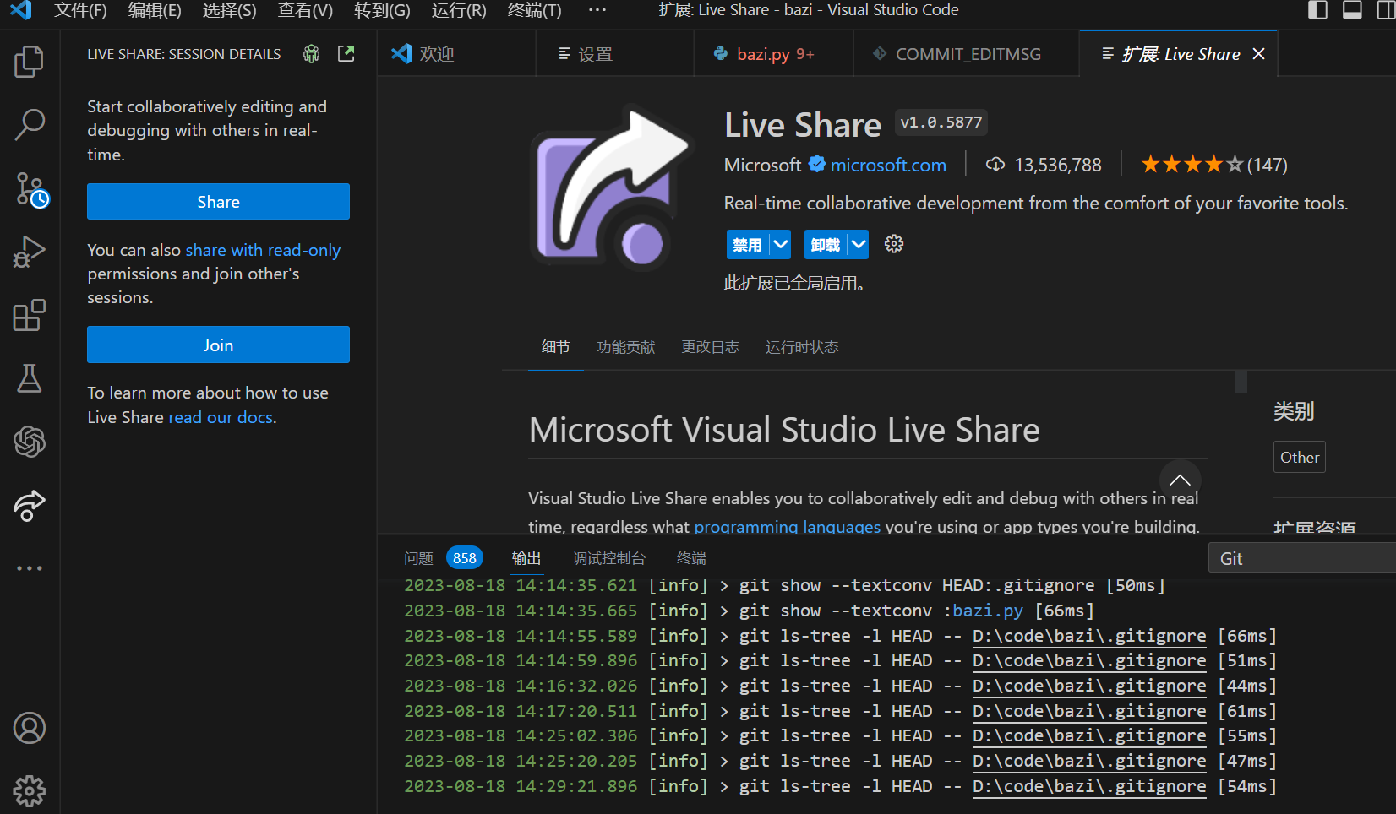This screenshot has width=1396, height=814.
Task: Switch to the bazi.py editor tab
Action: tap(773, 54)
